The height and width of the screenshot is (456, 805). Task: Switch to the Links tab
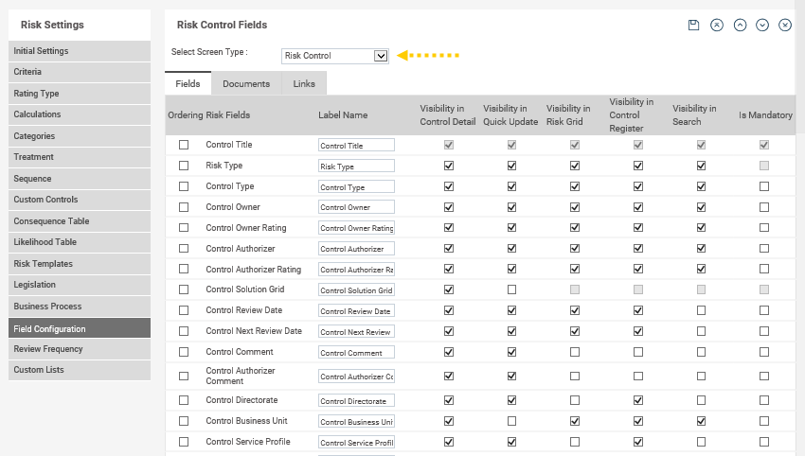(x=304, y=84)
